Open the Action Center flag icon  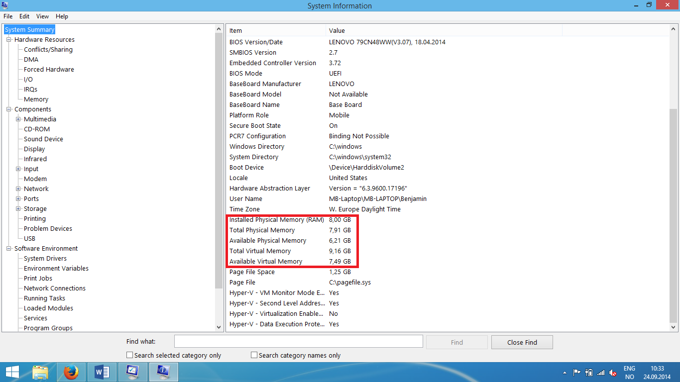577,373
